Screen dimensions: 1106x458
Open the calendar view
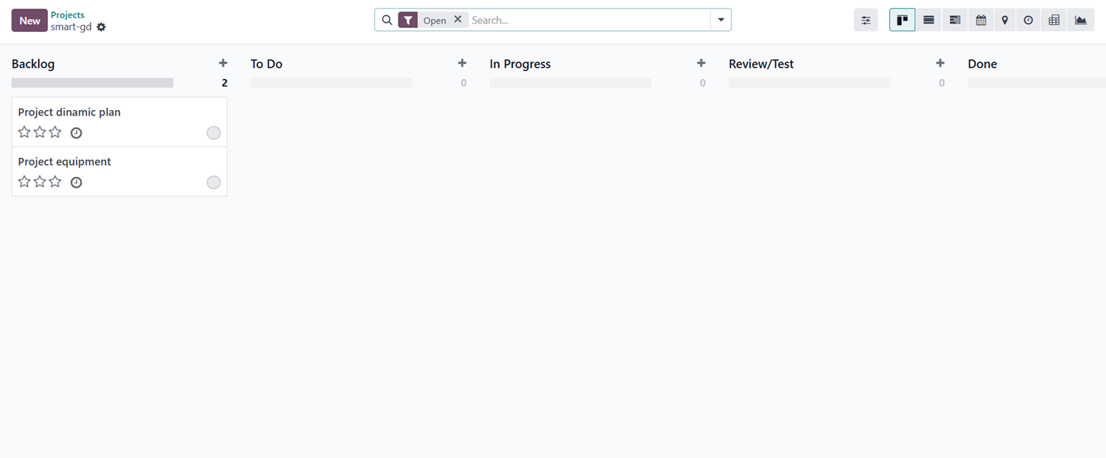point(980,21)
